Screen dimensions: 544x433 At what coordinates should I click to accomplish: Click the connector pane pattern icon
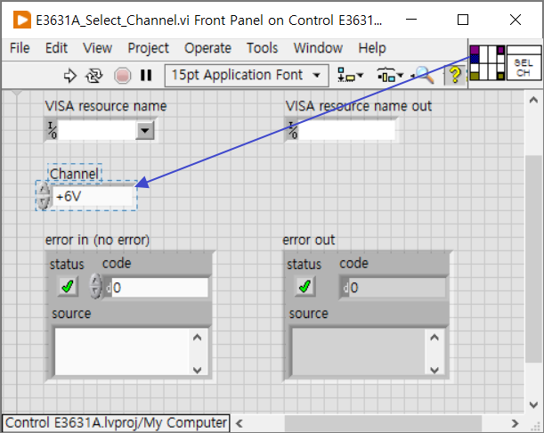tap(487, 62)
